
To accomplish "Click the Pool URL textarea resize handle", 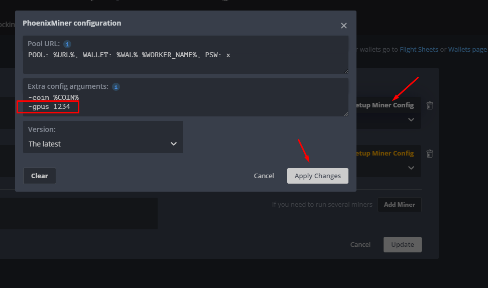I will coord(346,72).
